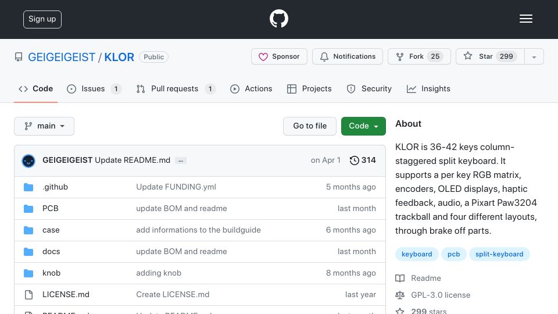Open the adding knob commit

[159, 273]
